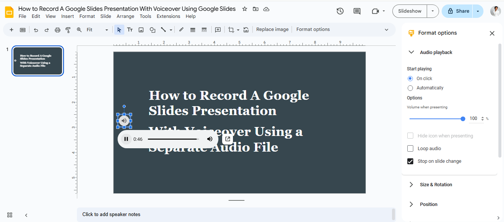Click Replace image
This screenshot has width=504, height=222.
pos(272,29)
